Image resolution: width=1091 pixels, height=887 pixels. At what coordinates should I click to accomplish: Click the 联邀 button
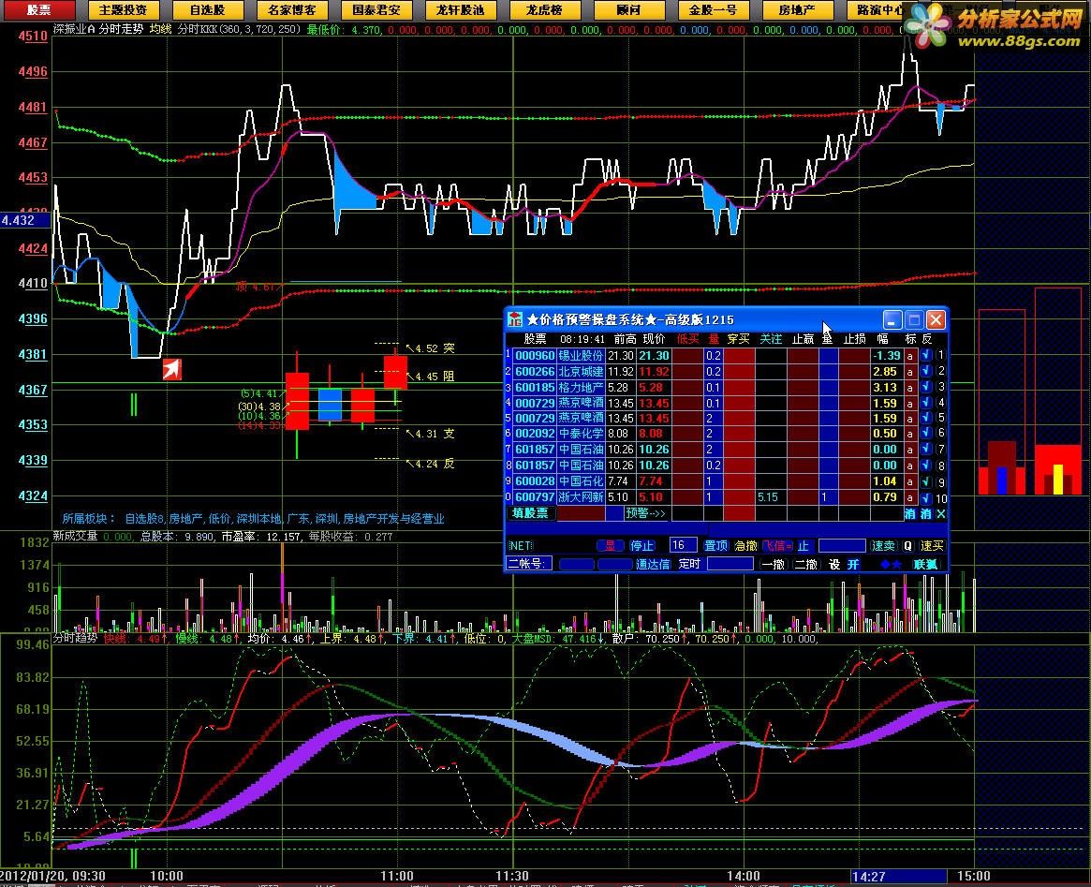pyautogui.click(x=925, y=564)
